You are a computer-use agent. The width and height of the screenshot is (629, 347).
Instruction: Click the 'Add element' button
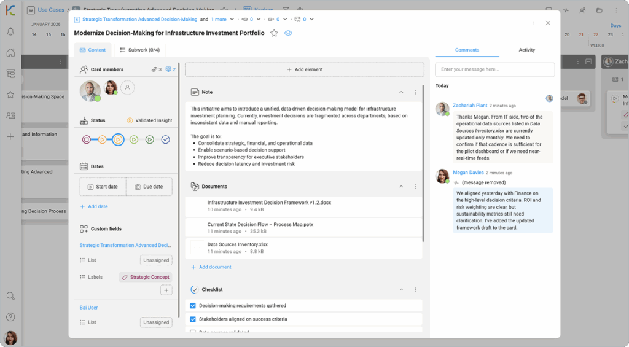(x=304, y=70)
